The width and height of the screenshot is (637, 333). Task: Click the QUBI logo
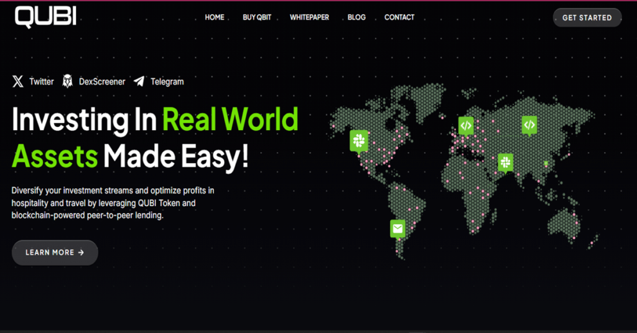[45, 17]
